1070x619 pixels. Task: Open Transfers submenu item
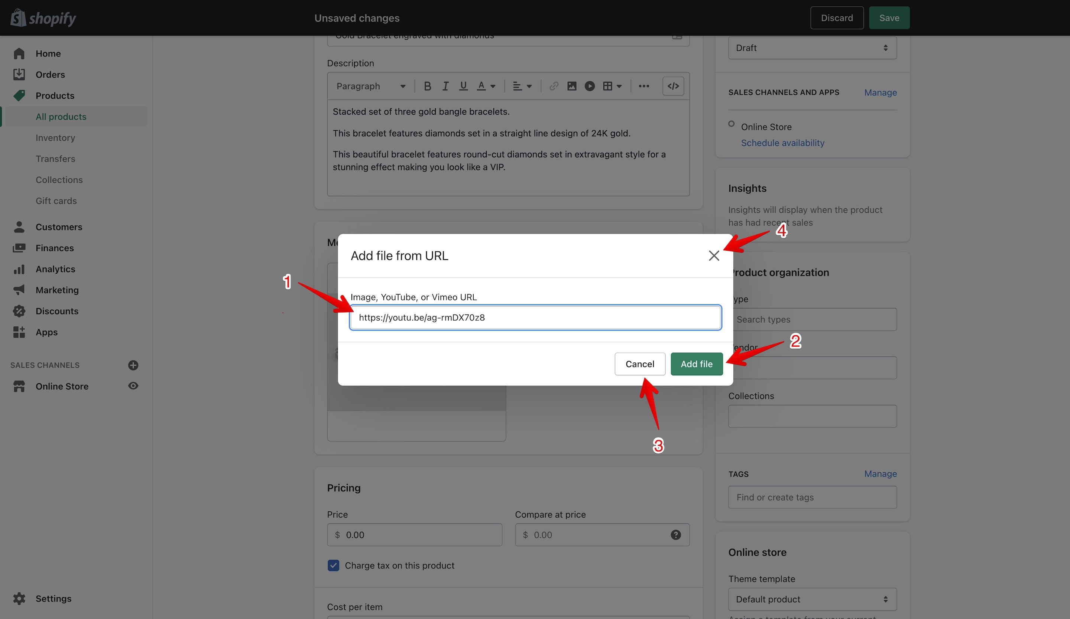55,159
